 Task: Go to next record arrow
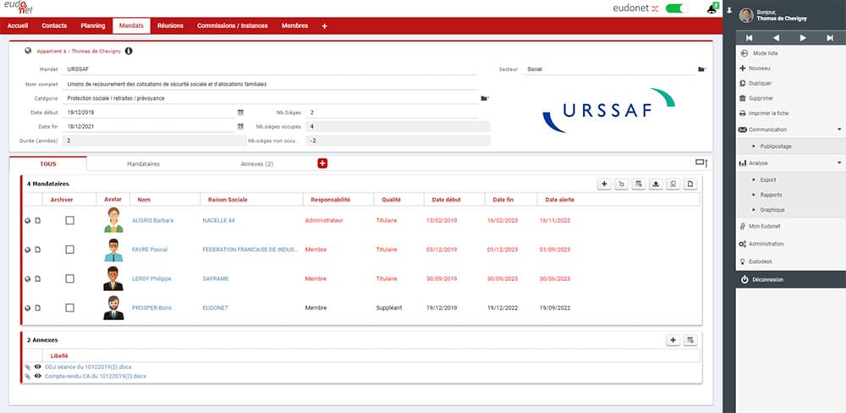point(803,38)
